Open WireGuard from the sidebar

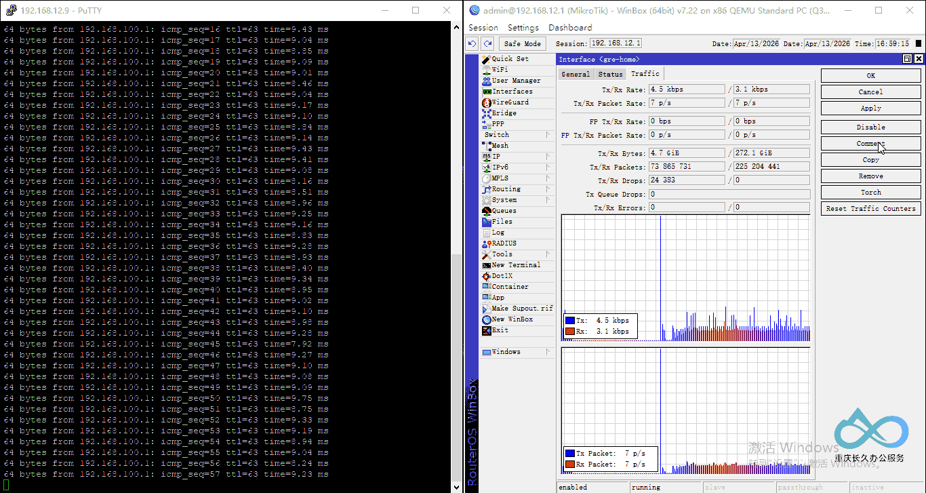(509, 102)
